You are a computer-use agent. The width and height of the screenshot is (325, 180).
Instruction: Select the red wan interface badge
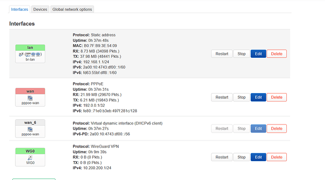30,91
